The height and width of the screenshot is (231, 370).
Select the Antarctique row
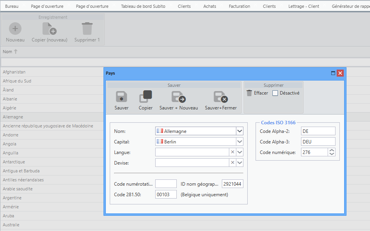point(14,162)
